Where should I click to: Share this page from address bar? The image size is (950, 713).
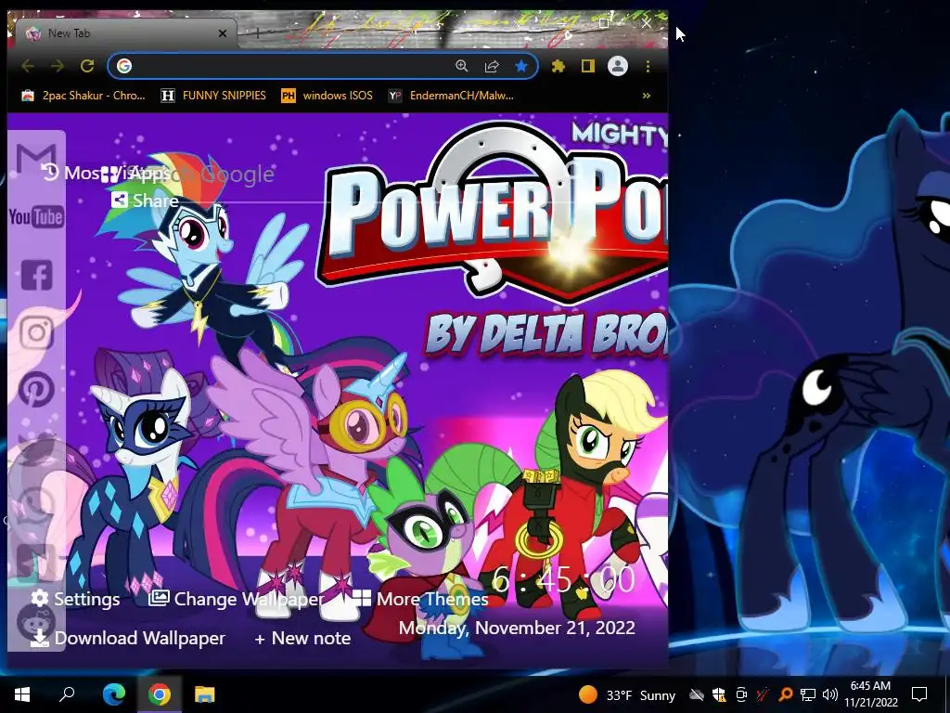(x=492, y=66)
